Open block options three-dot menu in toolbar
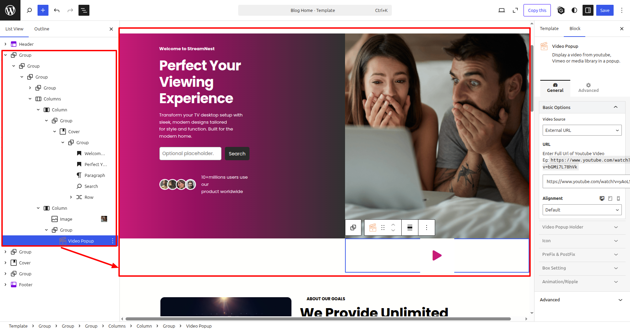Screen dimensions: 630x330 427,228
